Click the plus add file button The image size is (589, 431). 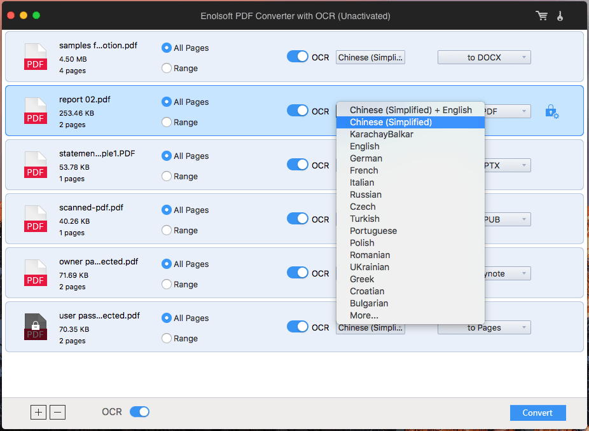[x=38, y=412]
